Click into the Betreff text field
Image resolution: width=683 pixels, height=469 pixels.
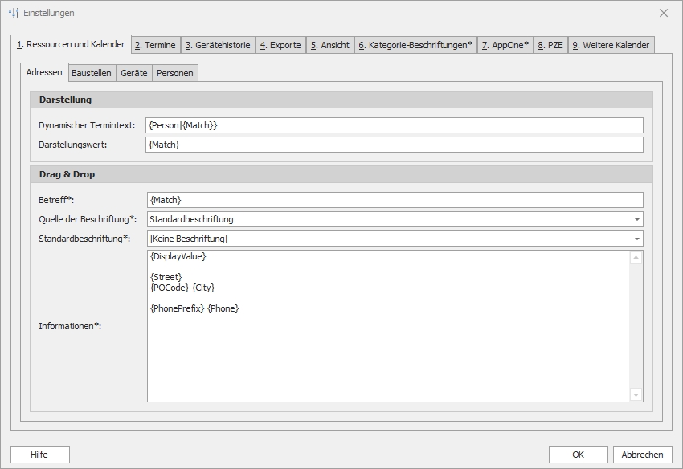click(395, 200)
